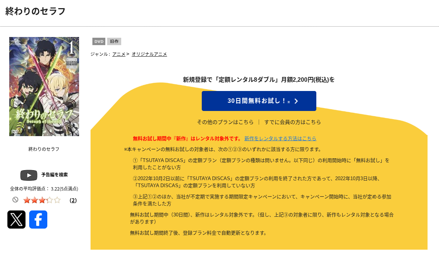Open すでに会員の方はこちら link
The image size is (439, 253).
coord(293,122)
